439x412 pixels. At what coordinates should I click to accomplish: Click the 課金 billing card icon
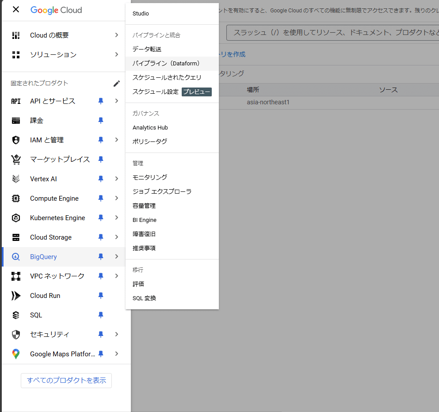[16, 121]
